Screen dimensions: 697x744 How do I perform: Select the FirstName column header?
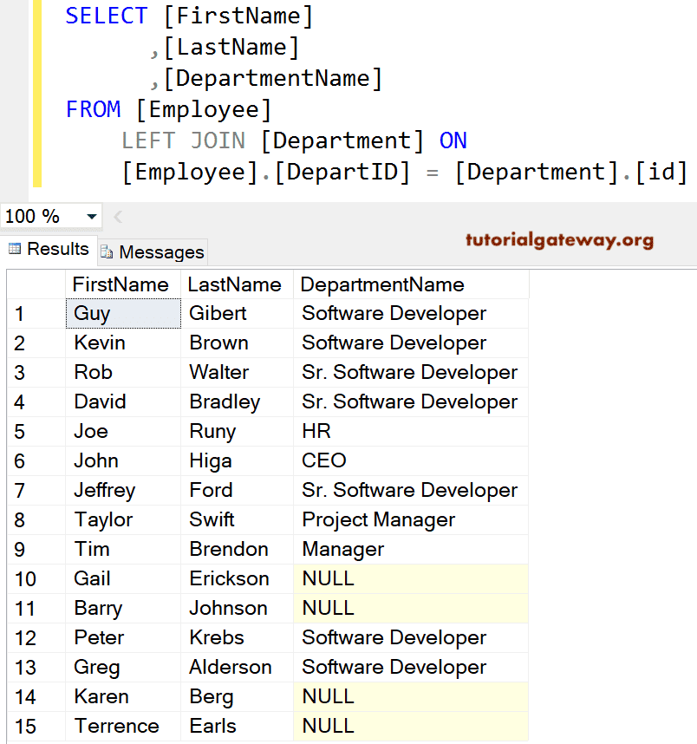(x=123, y=284)
